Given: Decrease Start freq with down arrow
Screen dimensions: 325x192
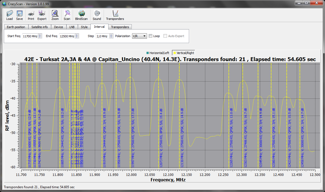Looking at the screenshot, I should pos(40,37).
